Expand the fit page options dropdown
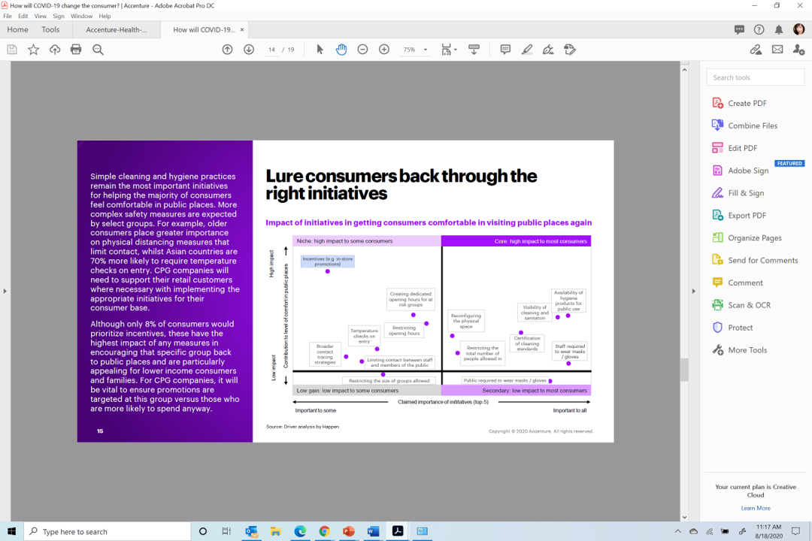This screenshot has height=541, width=812. click(x=455, y=50)
